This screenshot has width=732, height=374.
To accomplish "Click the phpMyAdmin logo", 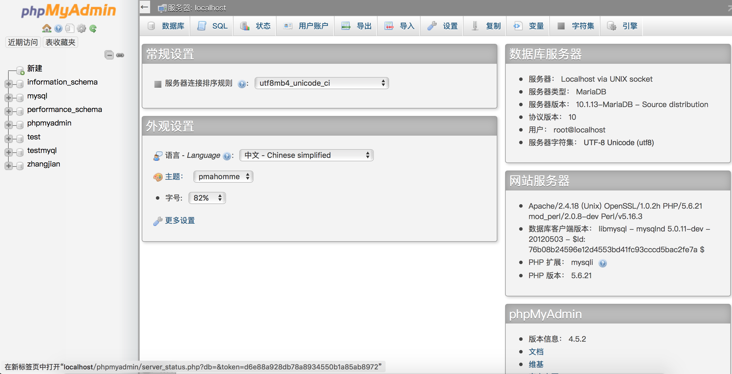I will coord(68,11).
